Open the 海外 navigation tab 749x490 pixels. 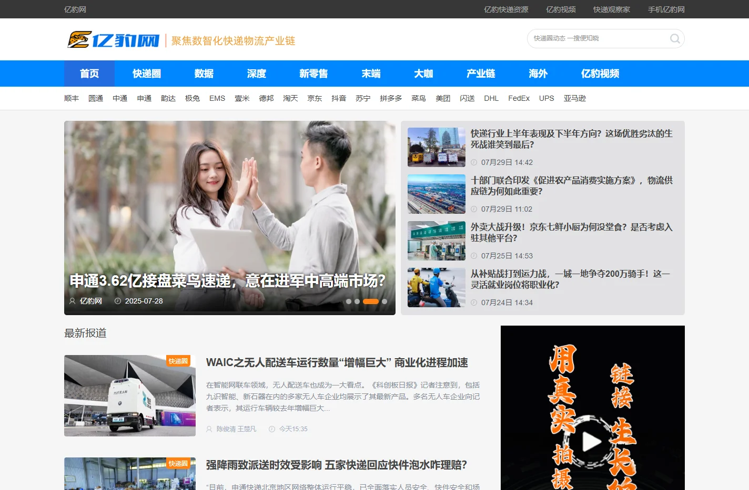tap(538, 74)
